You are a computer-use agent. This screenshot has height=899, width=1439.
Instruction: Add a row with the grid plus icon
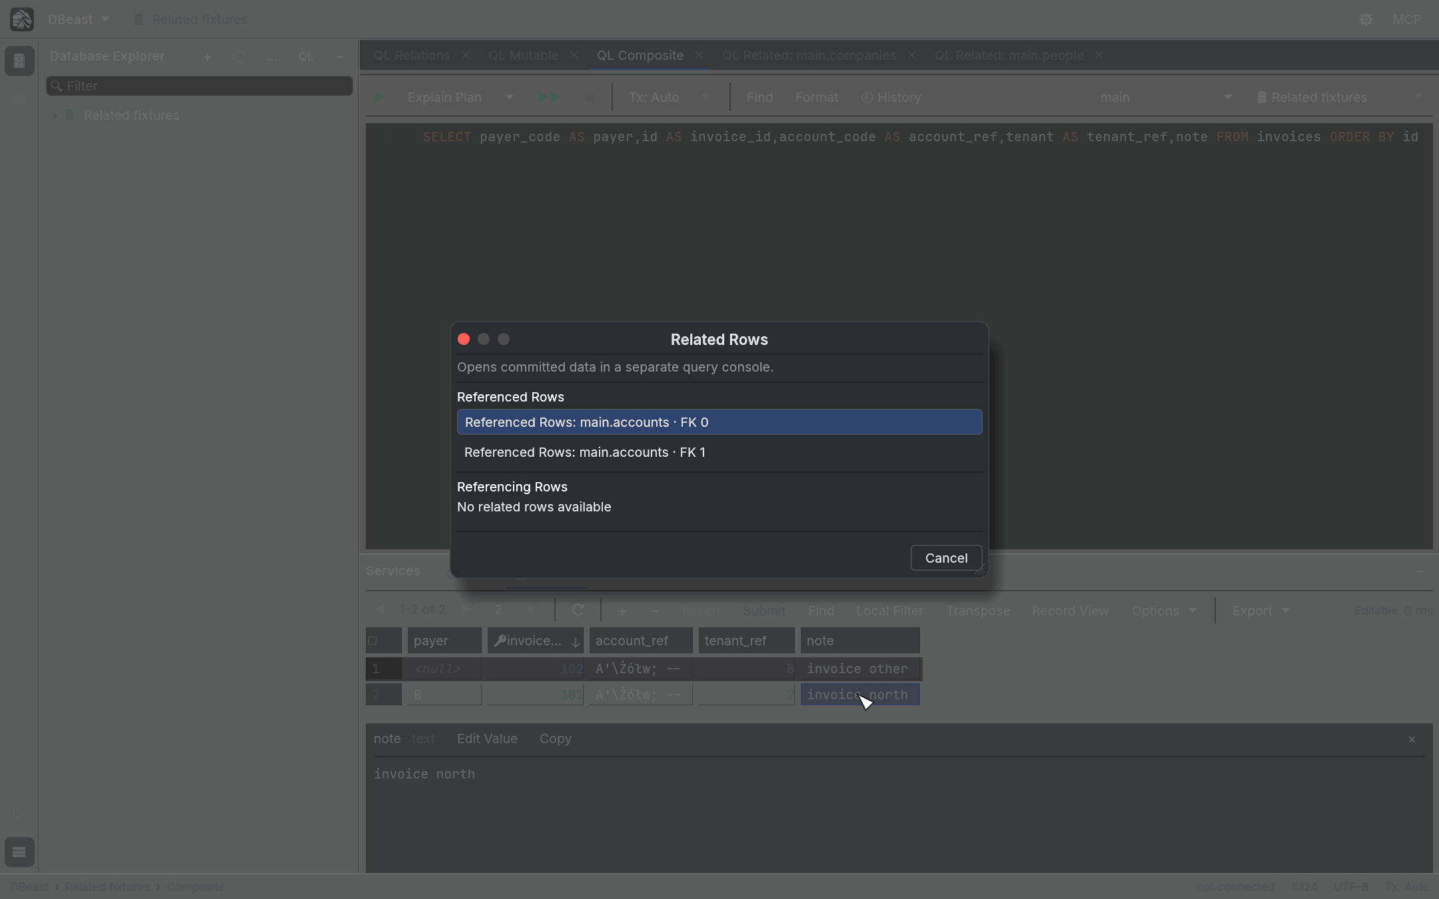coord(622,611)
